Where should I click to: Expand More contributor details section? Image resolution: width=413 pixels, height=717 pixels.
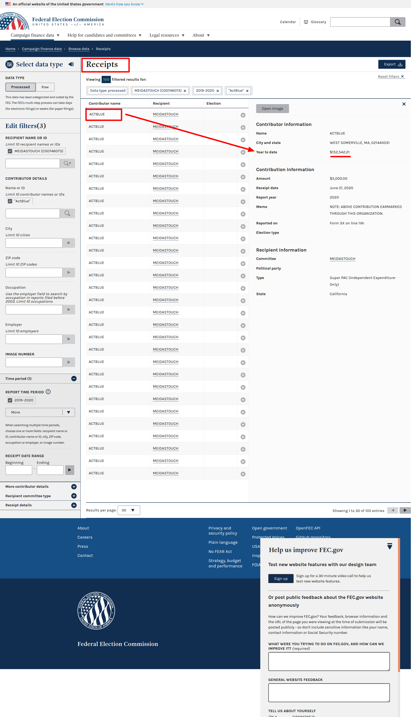(74, 487)
